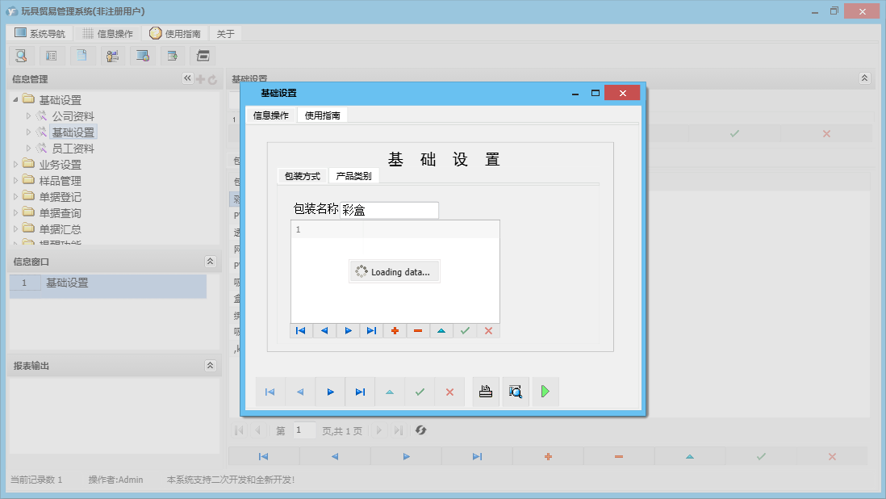This screenshot has height=499, width=886.
Task: Click the search icon in the main toolbar
Action: tap(21, 56)
